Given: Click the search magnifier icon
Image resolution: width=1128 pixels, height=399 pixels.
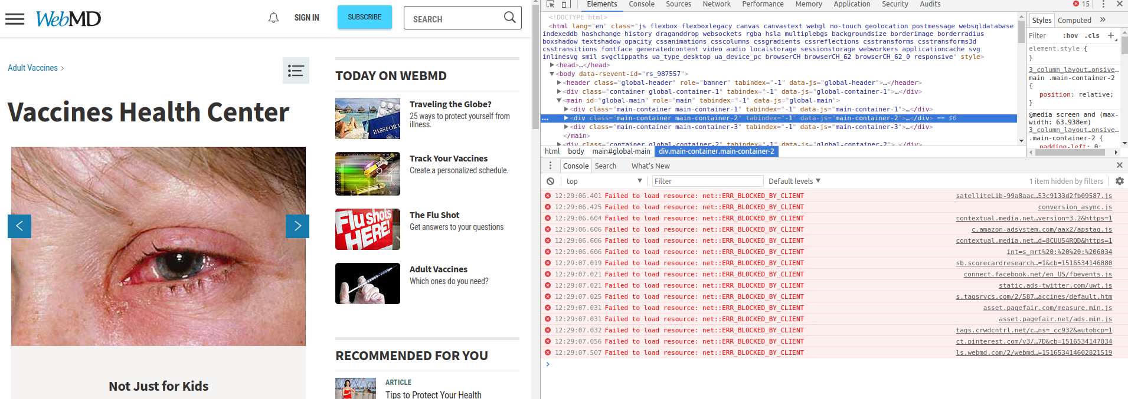Looking at the screenshot, I should [x=509, y=17].
